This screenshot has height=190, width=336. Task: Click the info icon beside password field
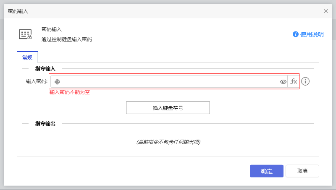click(305, 81)
